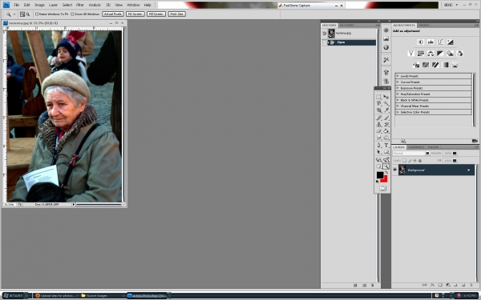Enable Zoom All Windows checkbox

[72, 14]
